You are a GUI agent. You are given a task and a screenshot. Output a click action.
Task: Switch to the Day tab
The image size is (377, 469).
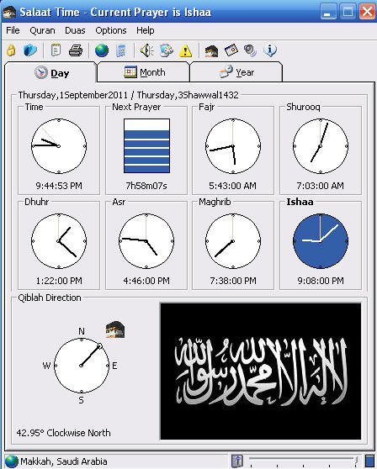[x=50, y=72]
